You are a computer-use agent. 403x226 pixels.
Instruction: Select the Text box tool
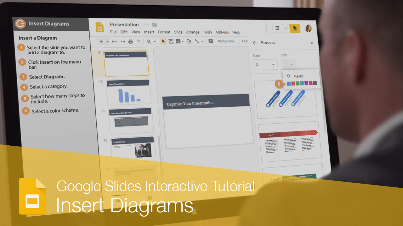click(171, 41)
